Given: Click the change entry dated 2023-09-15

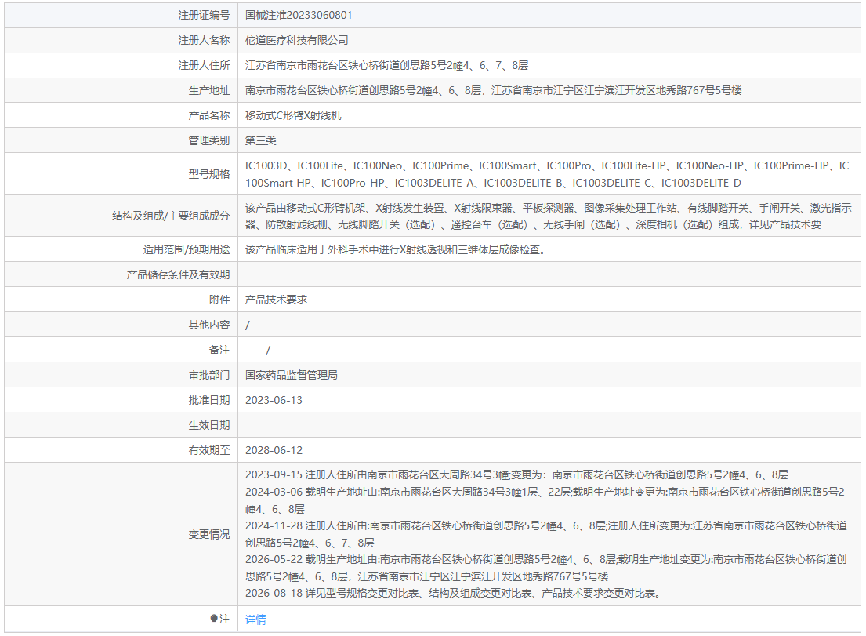Looking at the screenshot, I should tap(516, 474).
